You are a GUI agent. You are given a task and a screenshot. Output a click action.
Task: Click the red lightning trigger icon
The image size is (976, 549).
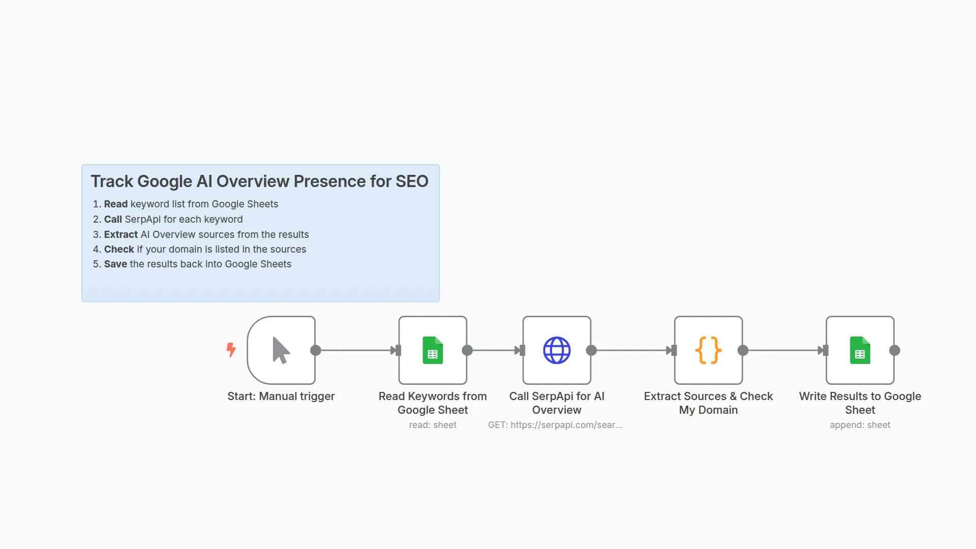[231, 350]
